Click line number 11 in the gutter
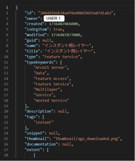The image size is (135, 161). coord(6,62)
